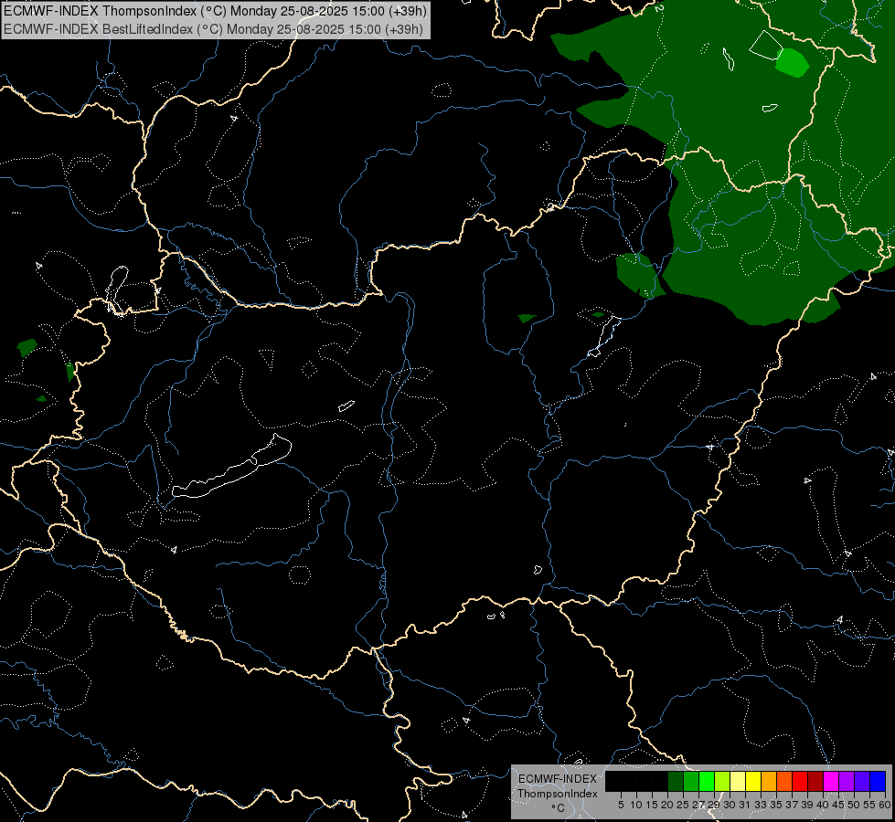Click the legend tick value '40'
Image resolution: width=895 pixels, height=822 pixels.
(823, 805)
